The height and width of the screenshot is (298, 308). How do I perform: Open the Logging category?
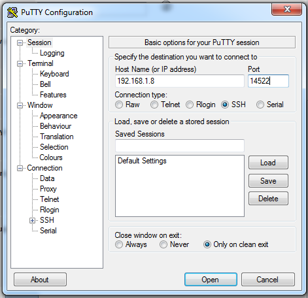pos(52,53)
